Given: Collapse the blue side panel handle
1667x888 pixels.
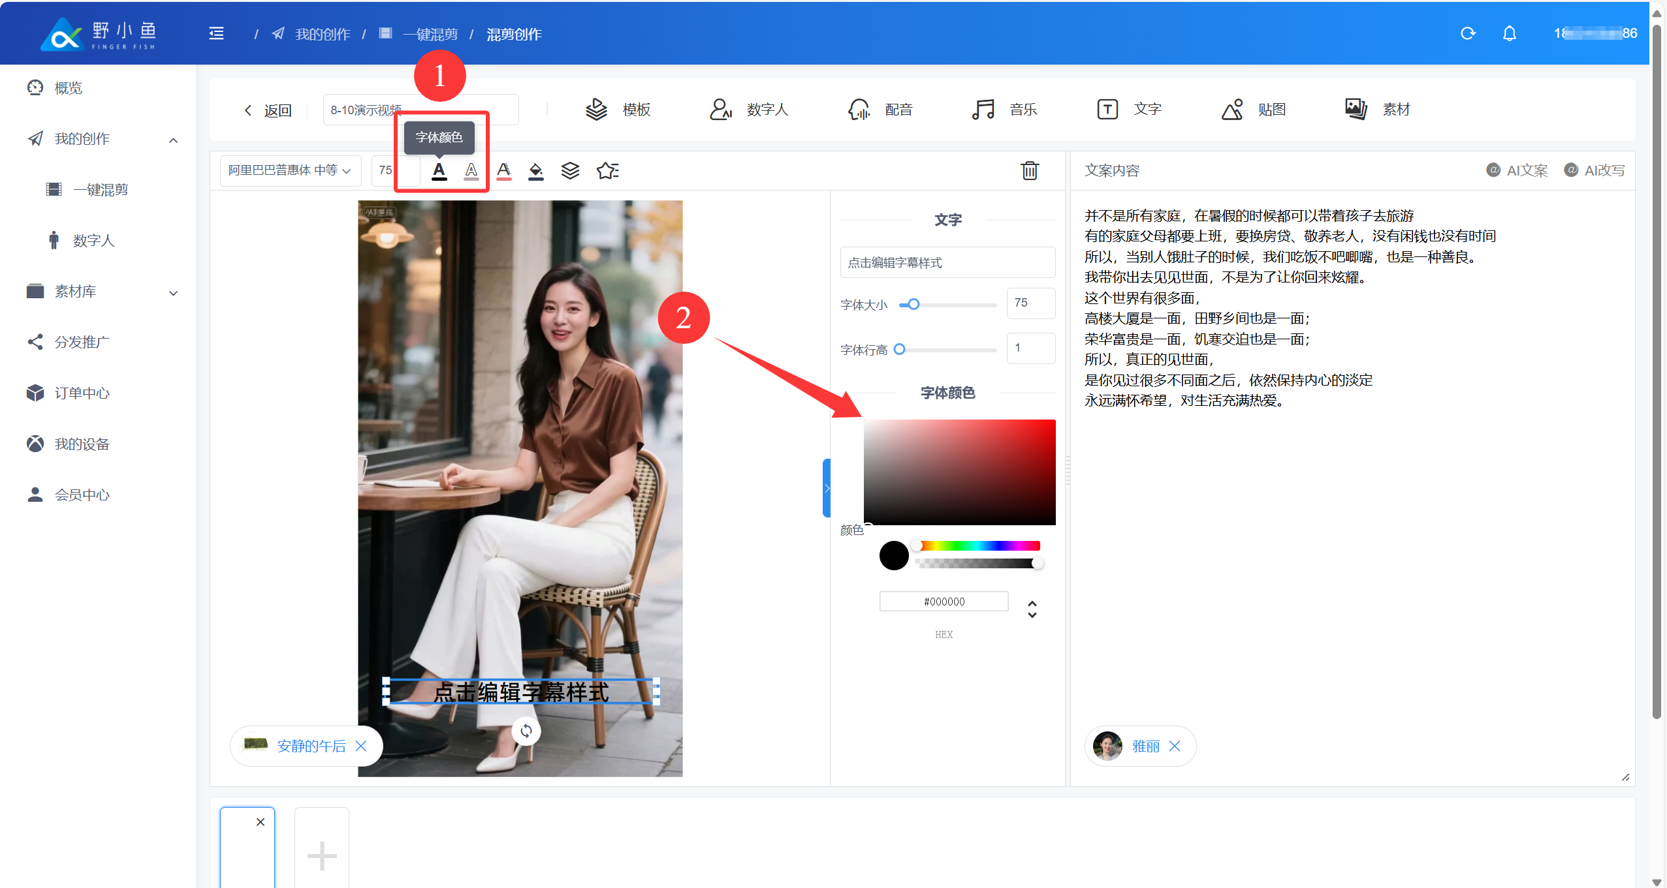Looking at the screenshot, I should point(827,488).
